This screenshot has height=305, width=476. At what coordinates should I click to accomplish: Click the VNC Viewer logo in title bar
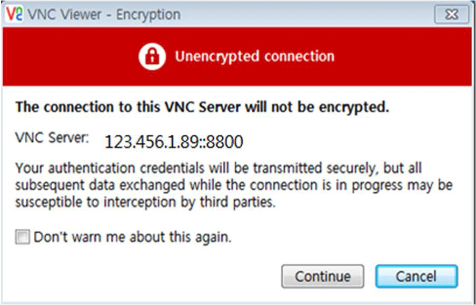coord(15,14)
